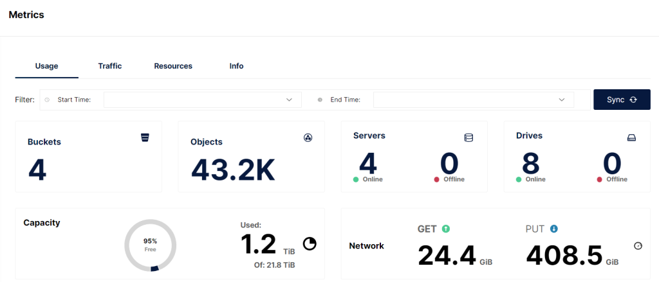Click the Buckets card bucket icon
This screenshot has height=282, width=659.
pyautogui.click(x=145, y=137)
